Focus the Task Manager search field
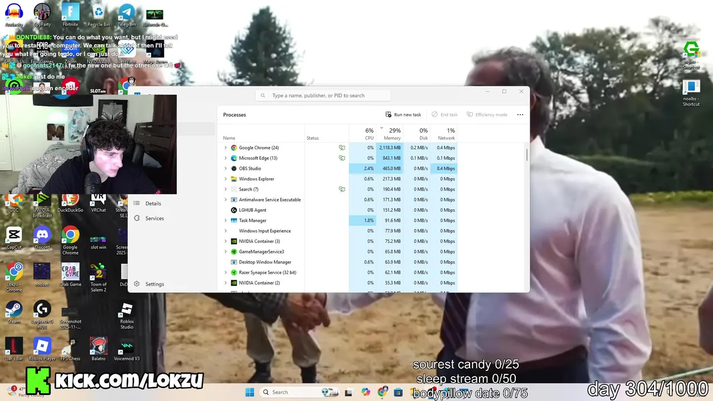Viewport: 713px width, 401px height. 323,95
